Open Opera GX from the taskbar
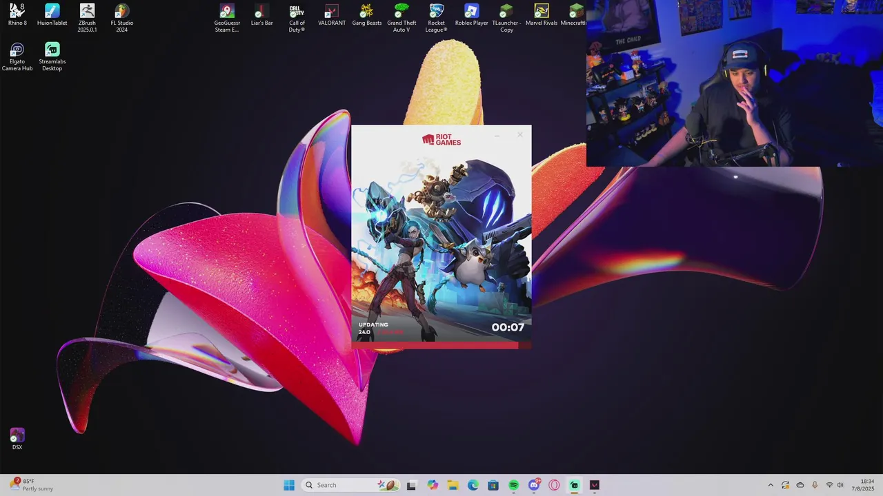The image size is (883, 496). pyautogui.click(x=554, y=485)
